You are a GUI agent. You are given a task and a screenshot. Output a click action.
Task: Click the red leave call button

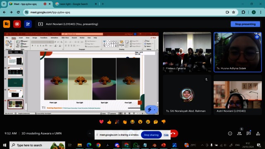(174, 133)
